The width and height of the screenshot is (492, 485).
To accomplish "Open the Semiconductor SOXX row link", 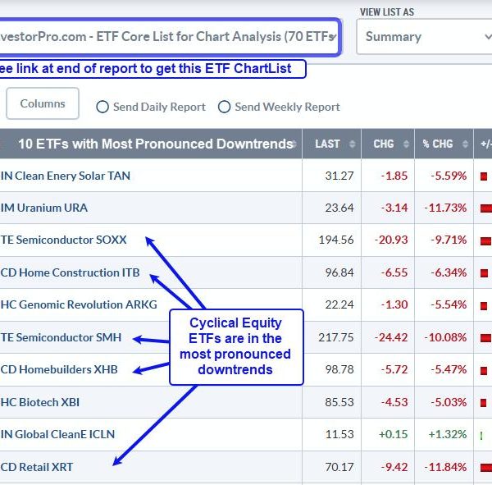I will point(63,240).
